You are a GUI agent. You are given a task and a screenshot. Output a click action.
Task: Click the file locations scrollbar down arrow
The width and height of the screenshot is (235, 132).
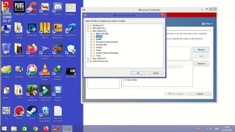click(191, 59)
